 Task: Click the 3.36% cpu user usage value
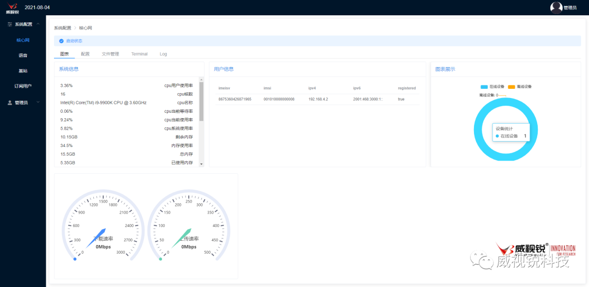click(66, 86)
